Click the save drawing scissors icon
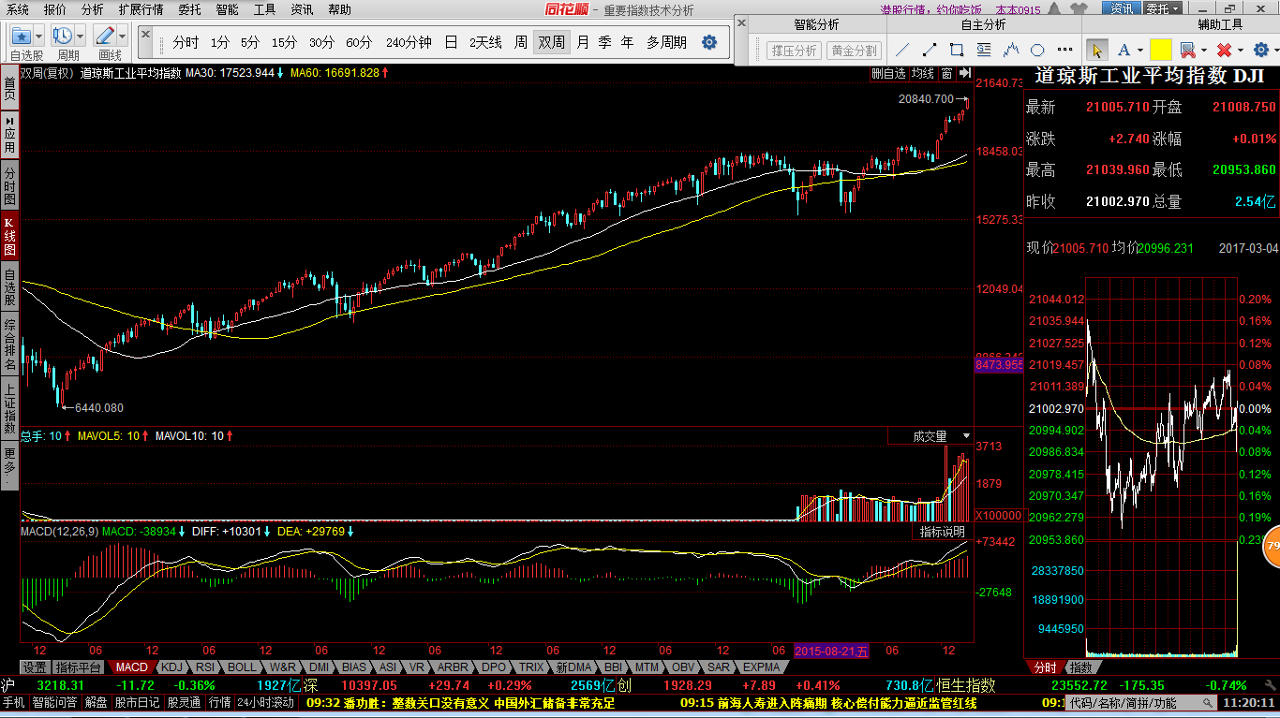The height and width of the screenshot is (718, 1280). point(1186,50)
